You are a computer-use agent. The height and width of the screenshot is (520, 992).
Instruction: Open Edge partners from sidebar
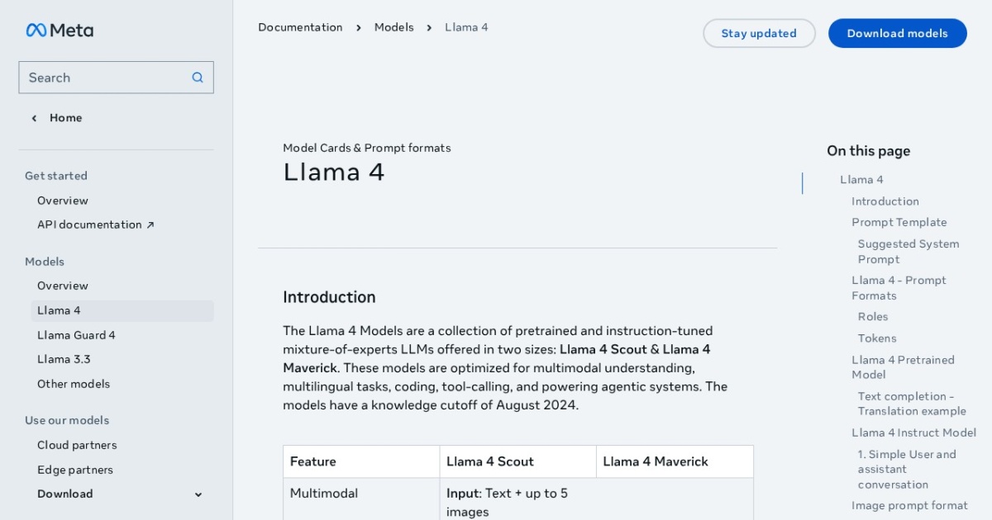tap(74, 470)
